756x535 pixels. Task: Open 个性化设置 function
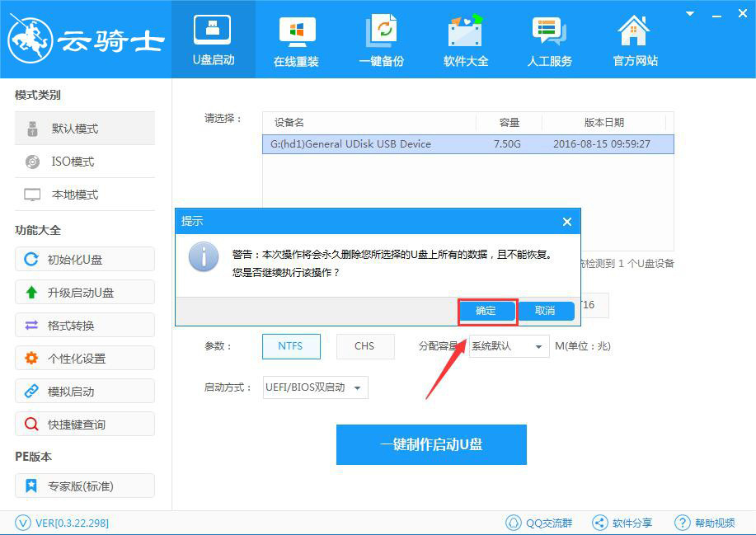(85, 358)
